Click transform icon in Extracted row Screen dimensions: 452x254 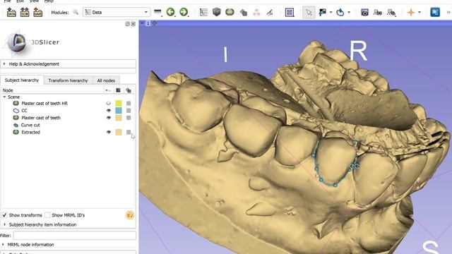pyautogui.click(x=129, y=132)
